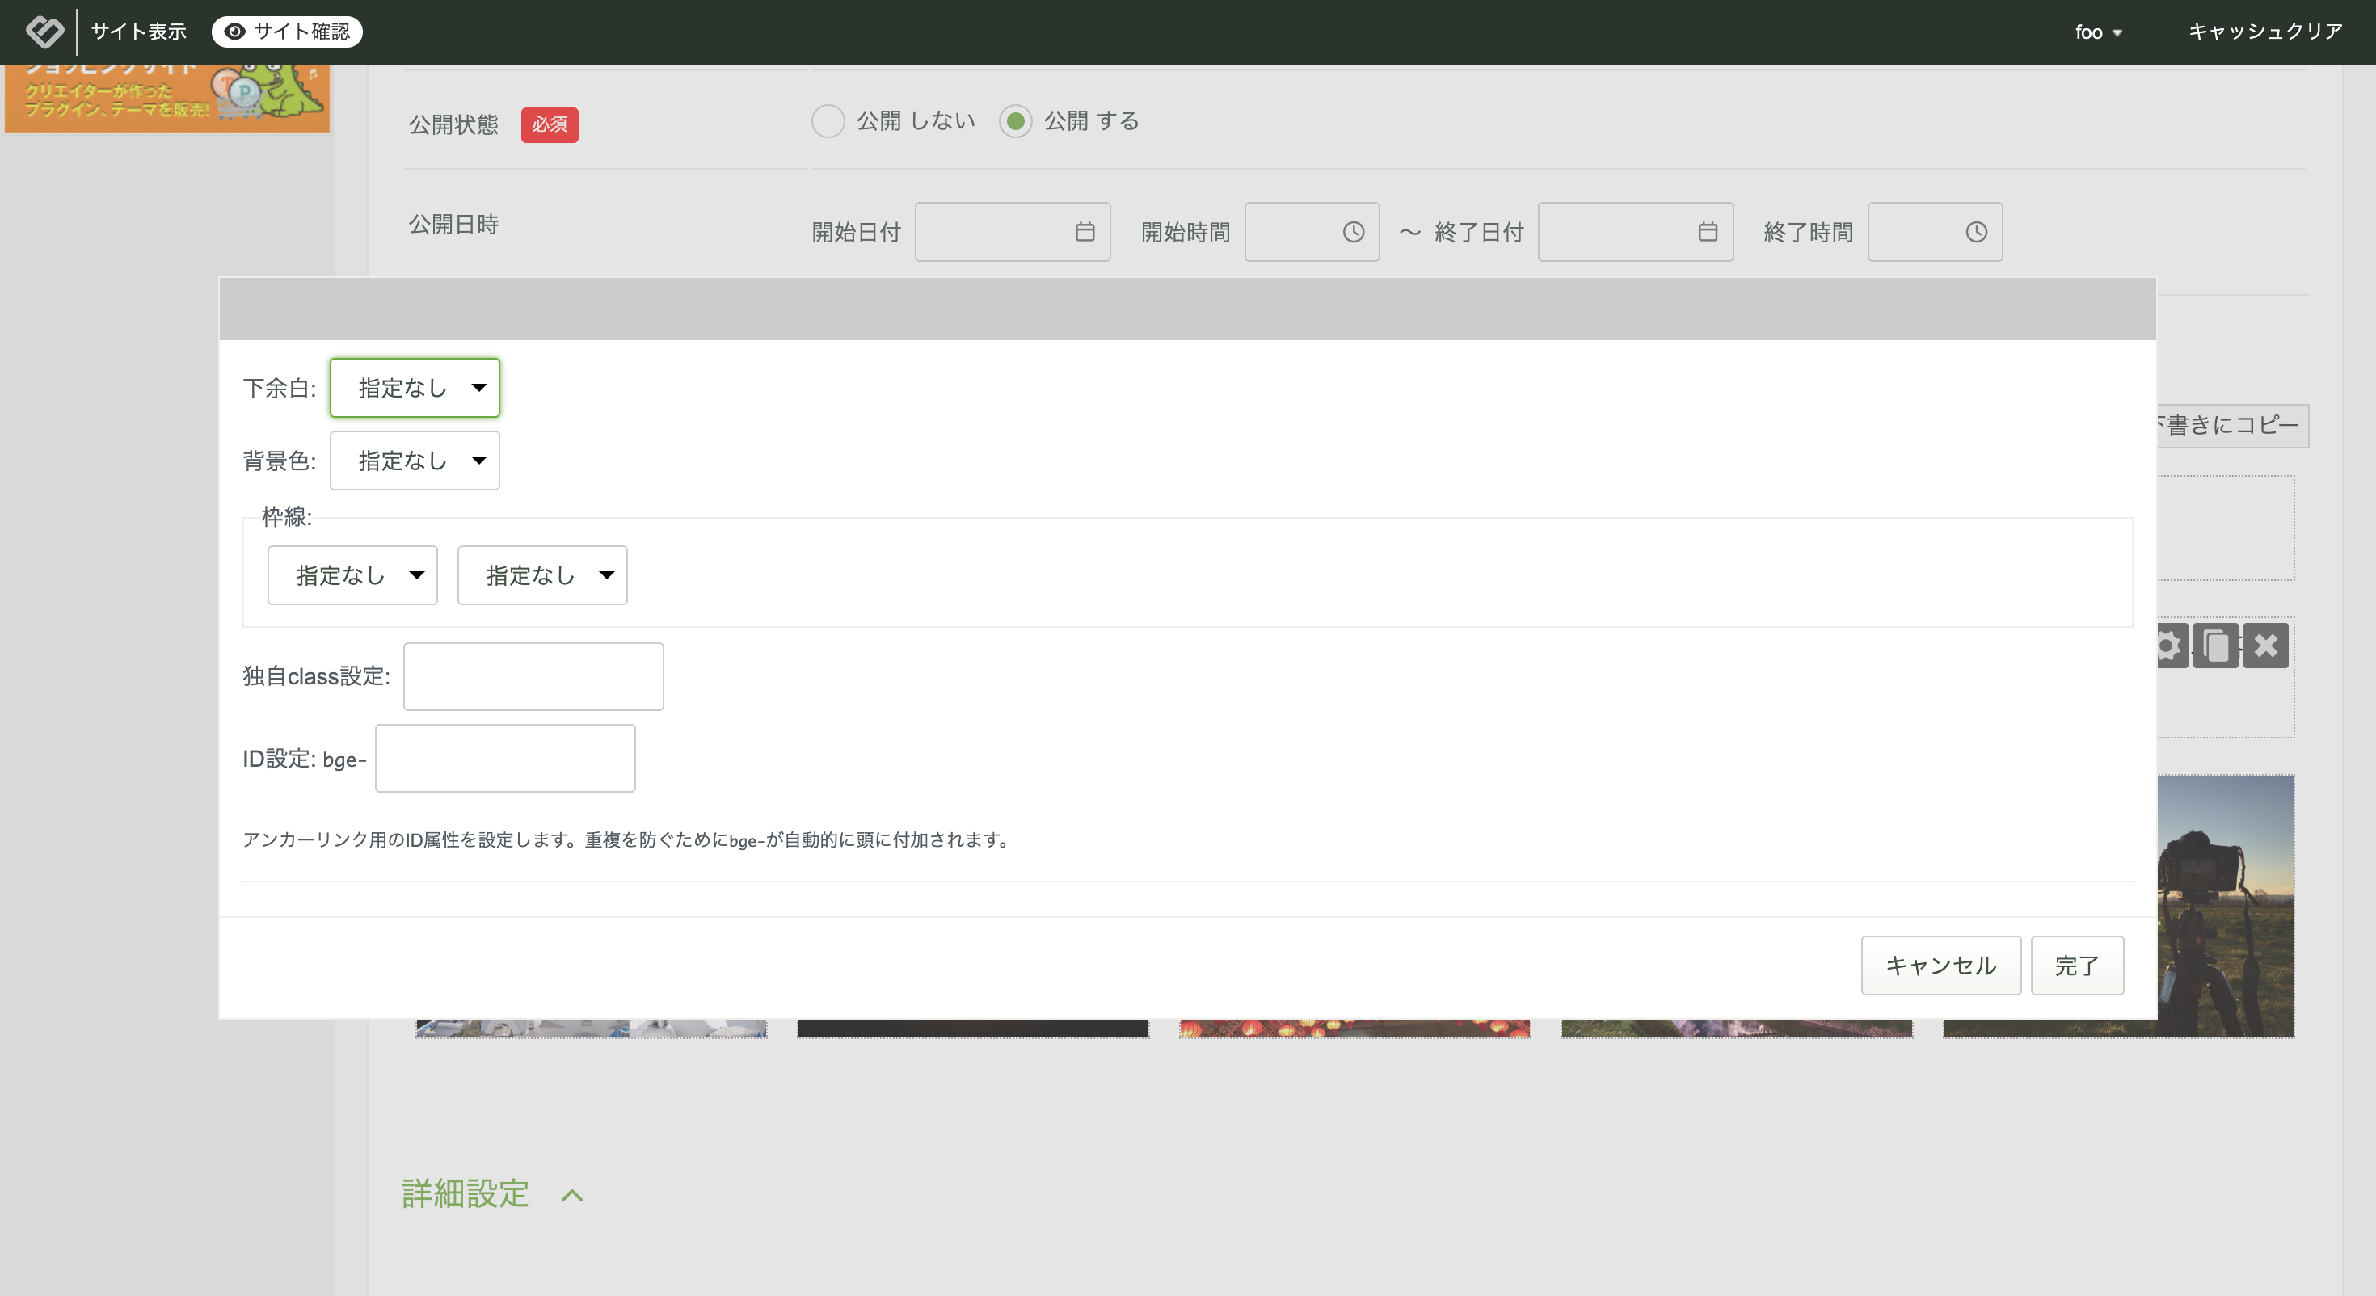The width and height of the screenshot is (2376, 1296).
Task: Click the 開始時間 input field
Action: (x=1312, y=232)
